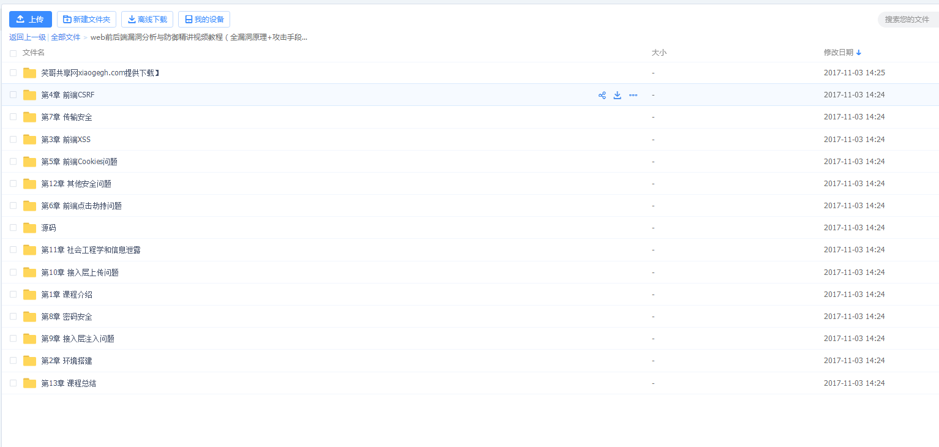The image size is (939, 447).
Task: Click share icon on 第4章 前端CSRF row
Action: point(602,95)
